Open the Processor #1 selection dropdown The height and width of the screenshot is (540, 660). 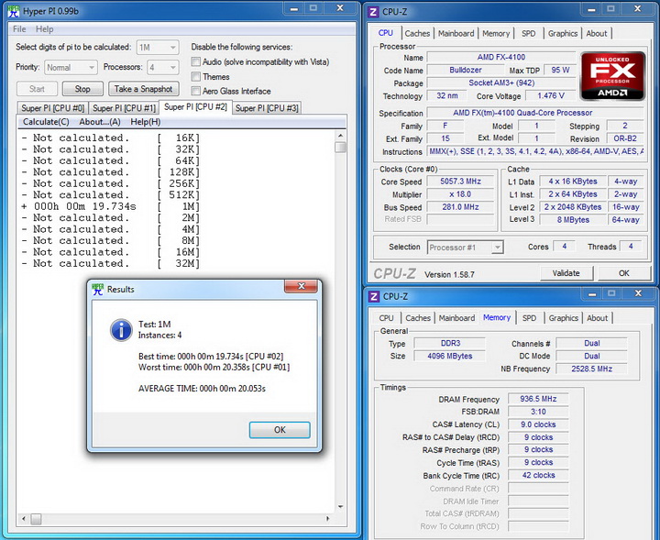(465, 248)
